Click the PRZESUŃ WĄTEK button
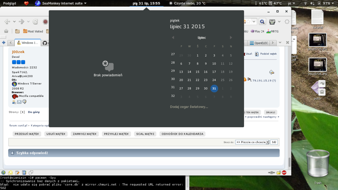This screenshot has height=190, width=338. 27,134
